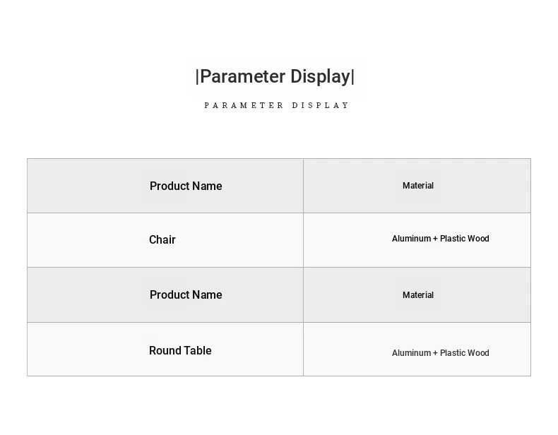Click the "Round Table" cell text
Screen dimensions: 558x435
[180, 350]
